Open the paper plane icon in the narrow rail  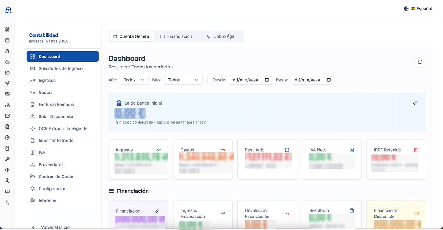coord(7,84)
